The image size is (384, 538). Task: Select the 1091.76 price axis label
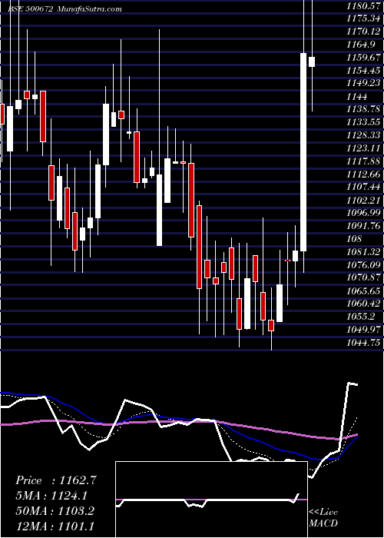(363, 225)
